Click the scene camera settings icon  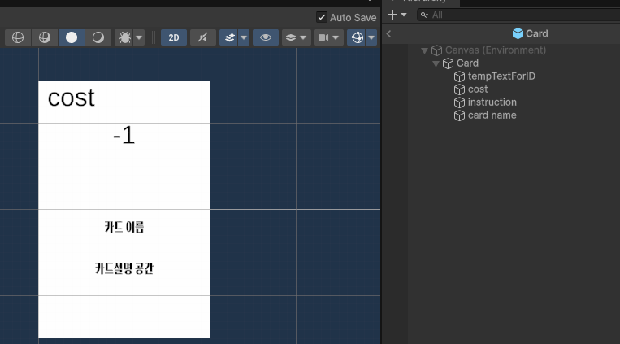click(x=323, y=37)
